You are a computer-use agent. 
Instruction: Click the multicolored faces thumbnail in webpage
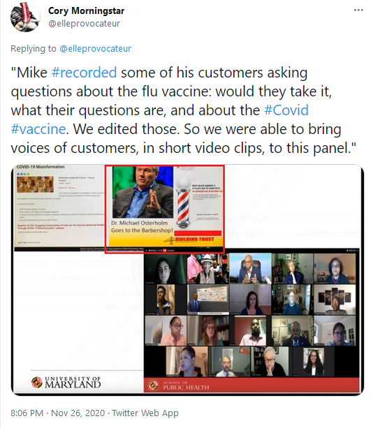[x=35, y=184]
